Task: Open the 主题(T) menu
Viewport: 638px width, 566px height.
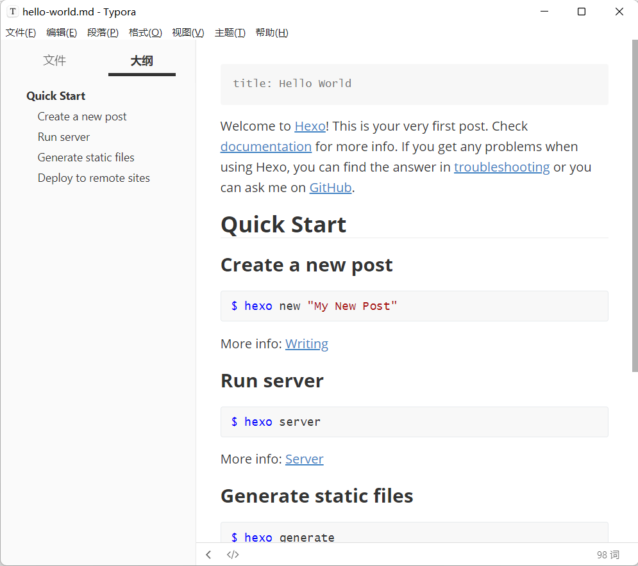Action: click(230, 33)
